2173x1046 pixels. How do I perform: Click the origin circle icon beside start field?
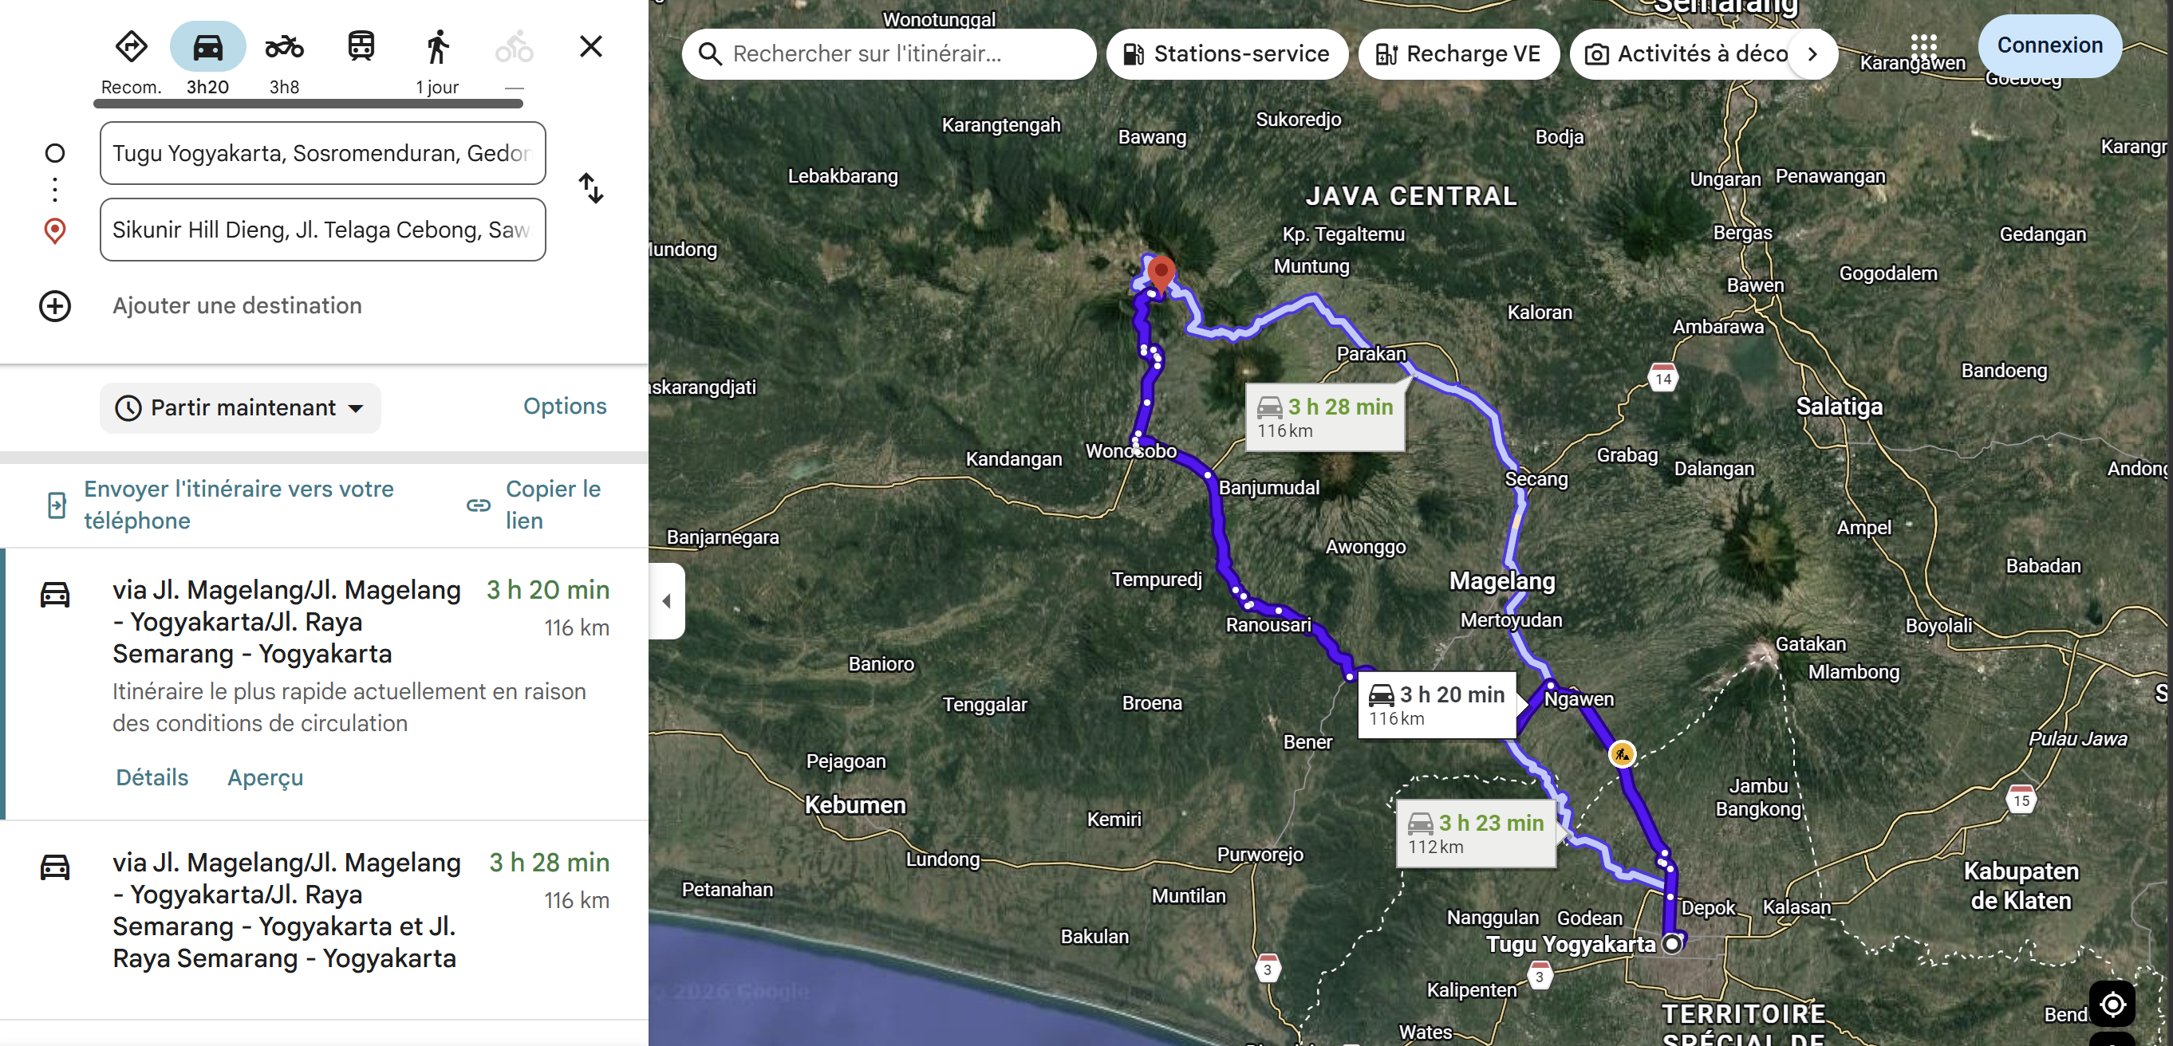55,153
